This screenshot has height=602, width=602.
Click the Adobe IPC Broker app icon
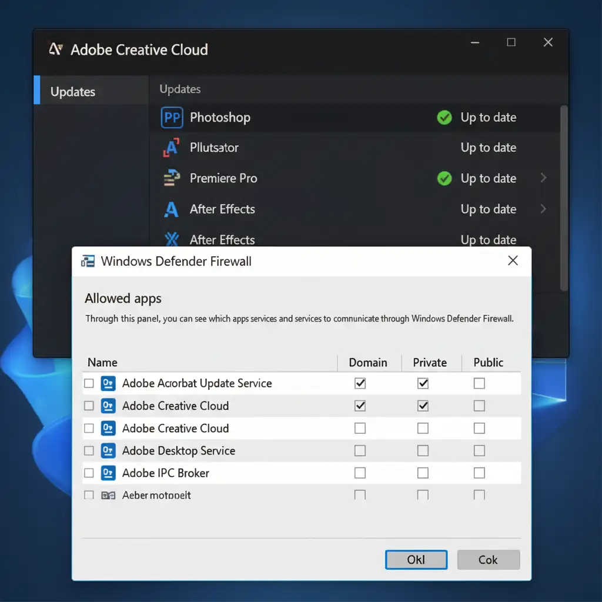point(108,473)
